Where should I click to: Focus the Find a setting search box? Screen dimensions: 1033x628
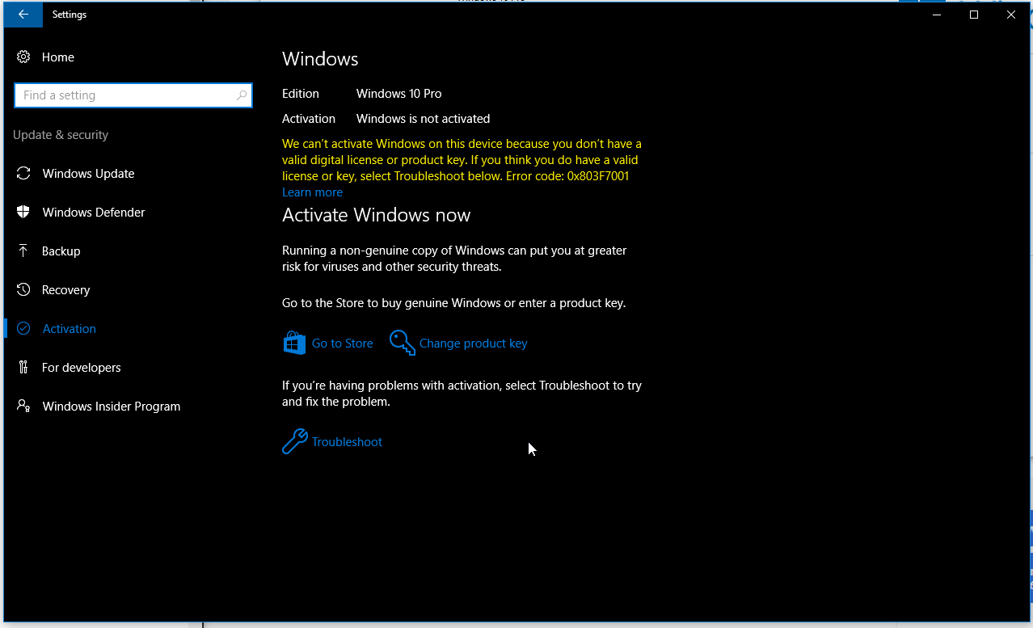pos(133,95)
